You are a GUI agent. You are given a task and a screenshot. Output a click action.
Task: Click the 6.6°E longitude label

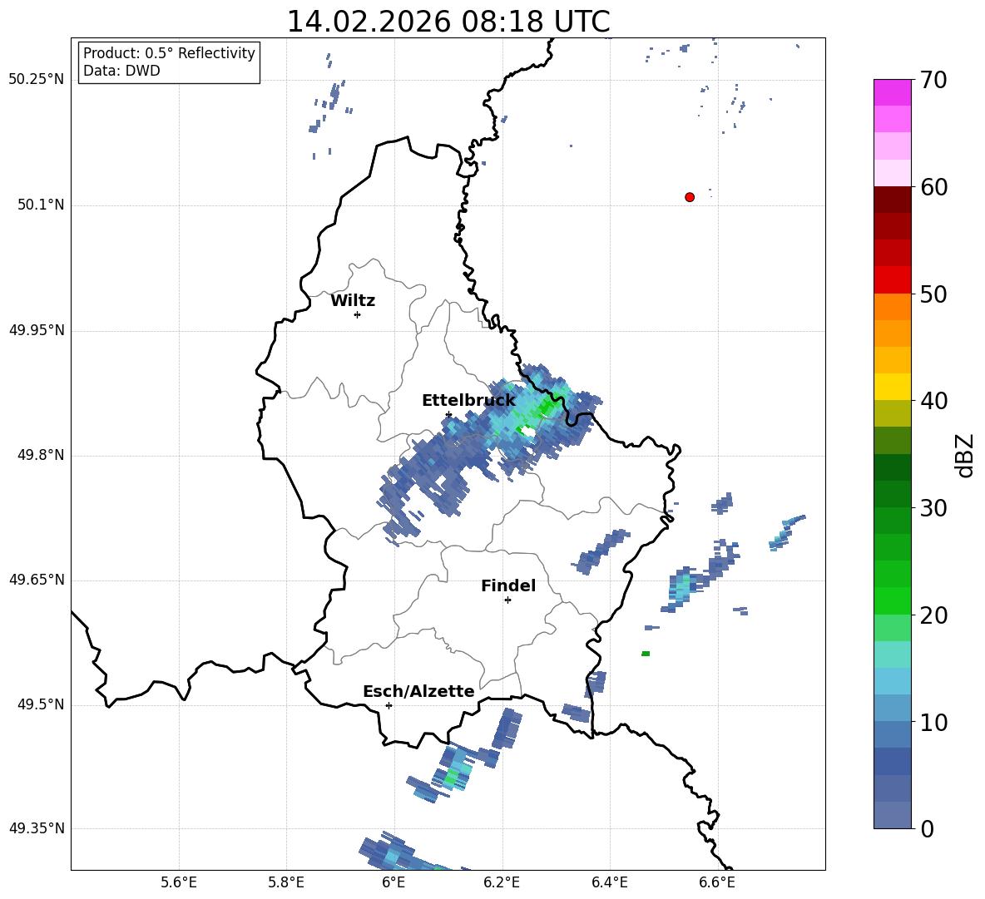click(717, 882)
